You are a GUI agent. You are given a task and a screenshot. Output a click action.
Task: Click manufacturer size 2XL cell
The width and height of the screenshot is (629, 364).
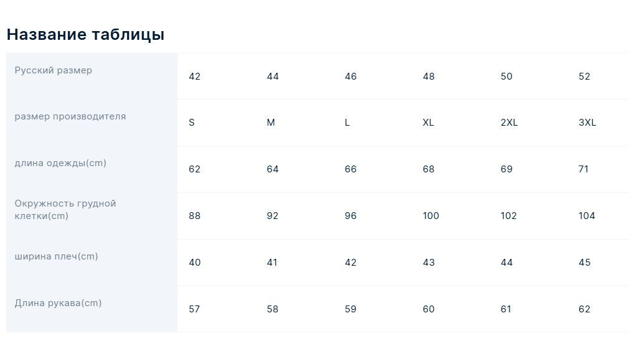pyautogui.click(x=509, y=123)
